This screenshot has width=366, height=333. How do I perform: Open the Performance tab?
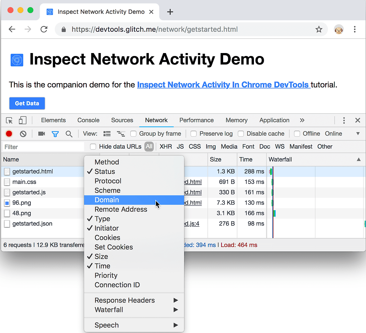tap(197, 120)
